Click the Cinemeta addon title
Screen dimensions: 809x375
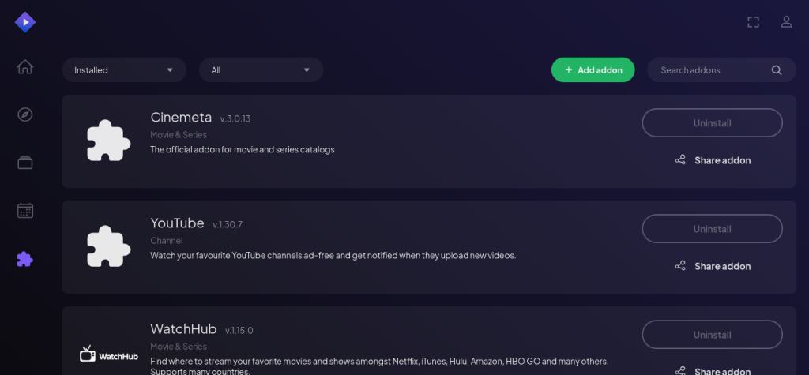click(181, 117)
